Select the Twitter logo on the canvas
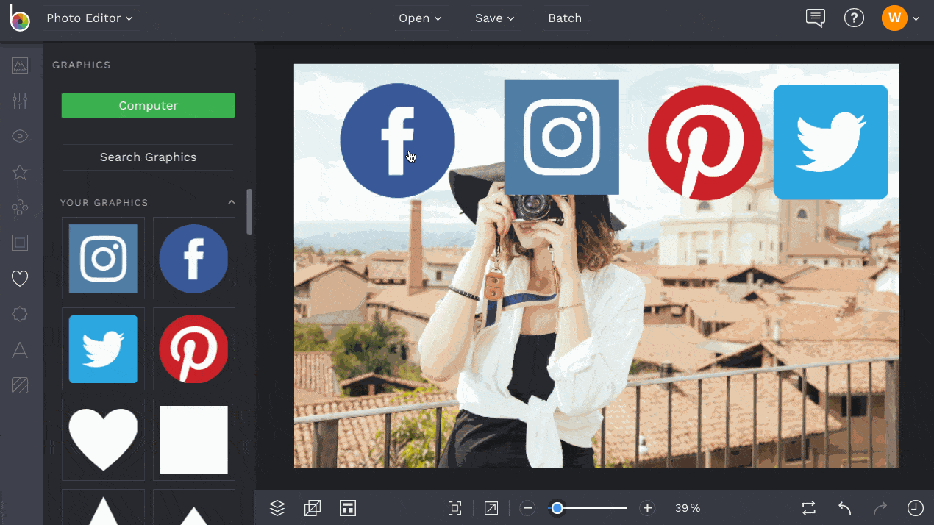This screenshot has width=934, height=525. (831, 142)
